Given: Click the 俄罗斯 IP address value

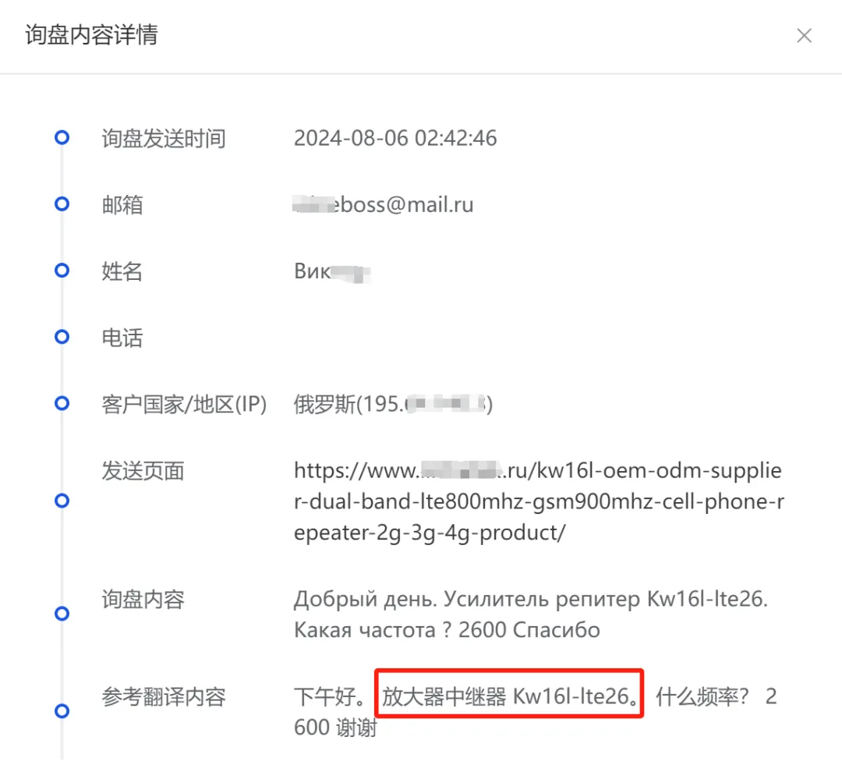Looking at the screenshot, I should [393, 404].
